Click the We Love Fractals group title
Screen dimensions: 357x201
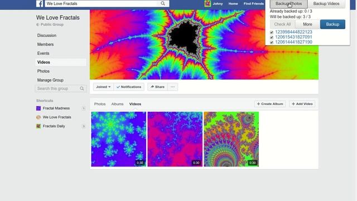[x=58, y=17]
